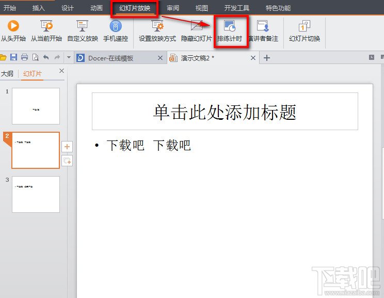The height and width of the screenshot is (298, 384).
Task: Click the open folder icon
Action: (3, 57)
